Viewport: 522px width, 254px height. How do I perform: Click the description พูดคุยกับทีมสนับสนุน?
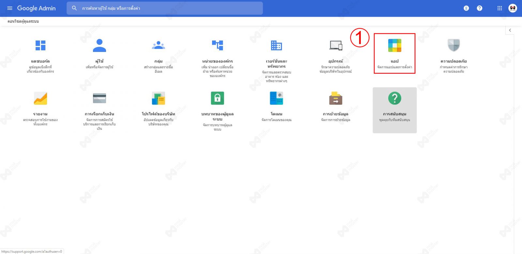coord(395,120)
